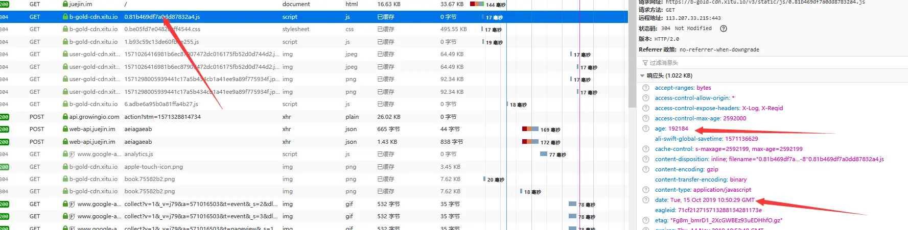Collapse the 响应头 (1.022 KB) section
This screenshot has width=908, height=230.
click(642, 75)
